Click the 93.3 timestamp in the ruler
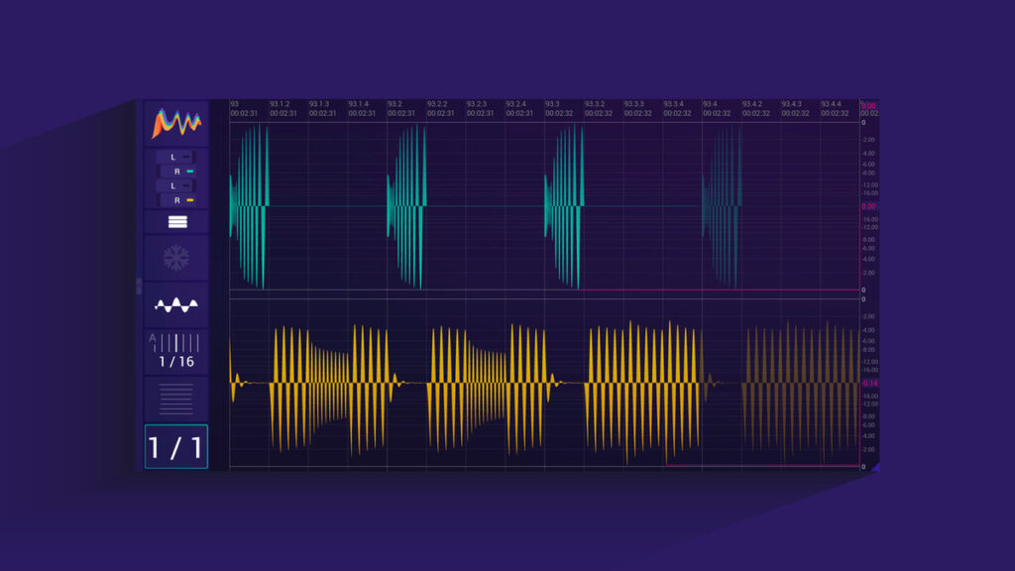The height and width of the screenshot is (571, 1015). 551,103
